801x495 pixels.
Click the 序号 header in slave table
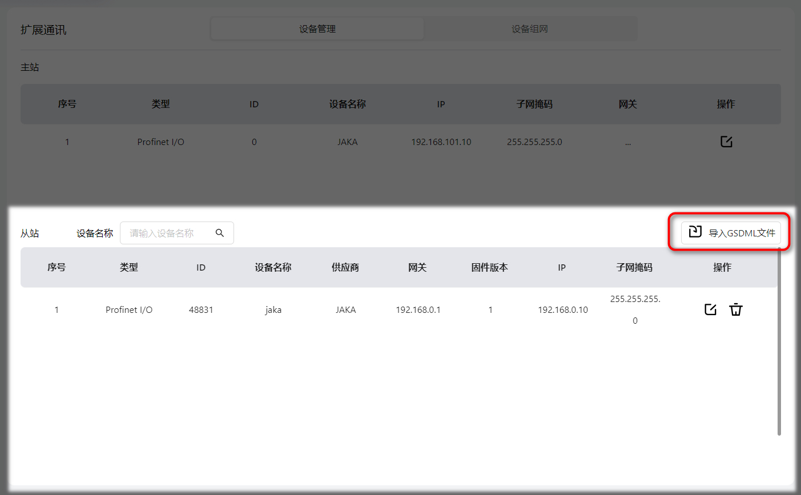(x=57, y=267)
